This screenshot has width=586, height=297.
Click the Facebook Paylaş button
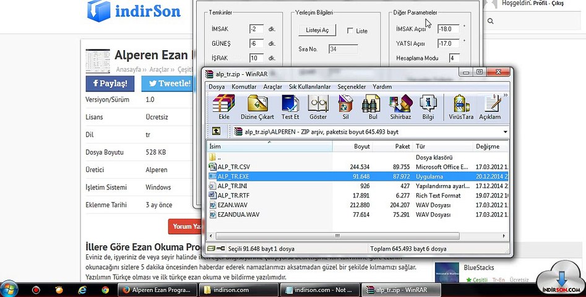point(110,84)
